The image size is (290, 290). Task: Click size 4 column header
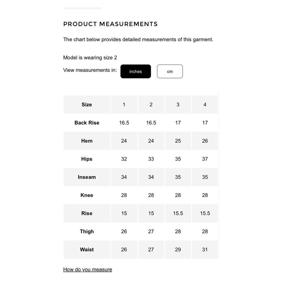click(x=205, y=104)
